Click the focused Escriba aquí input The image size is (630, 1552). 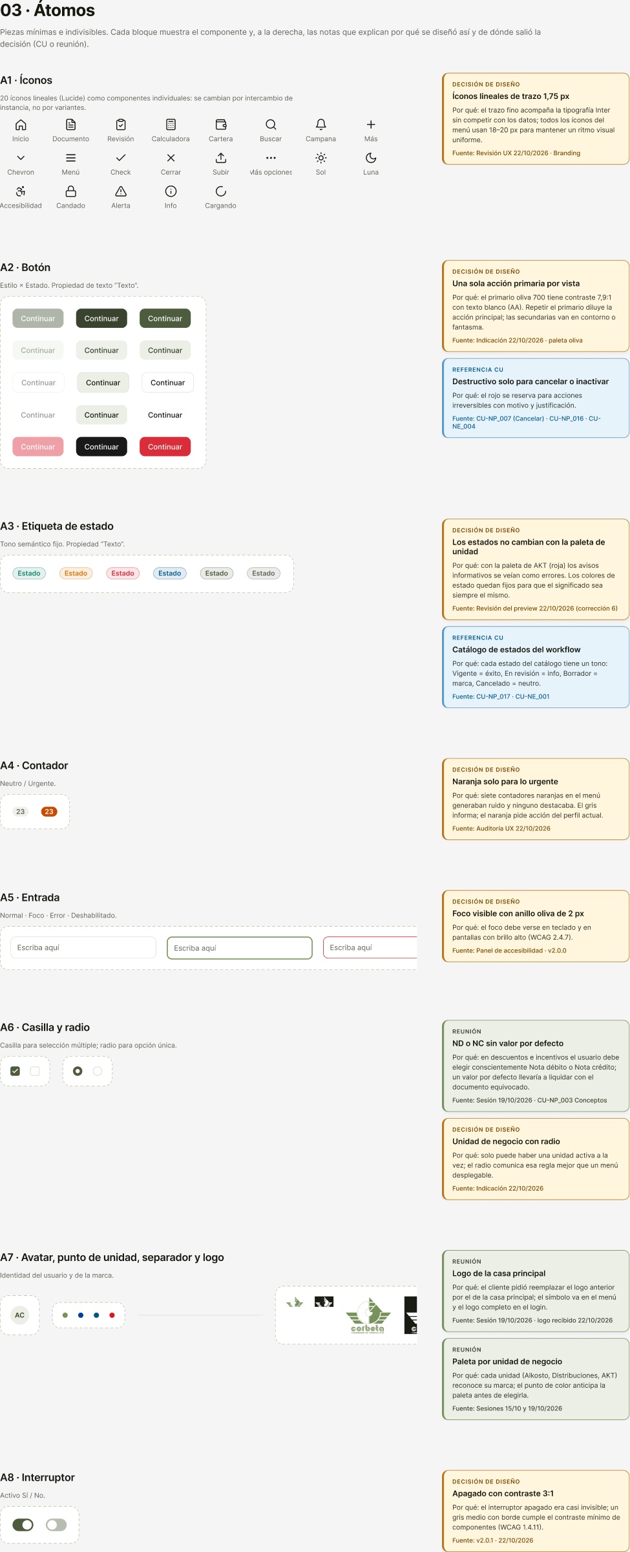coord(240,948)
